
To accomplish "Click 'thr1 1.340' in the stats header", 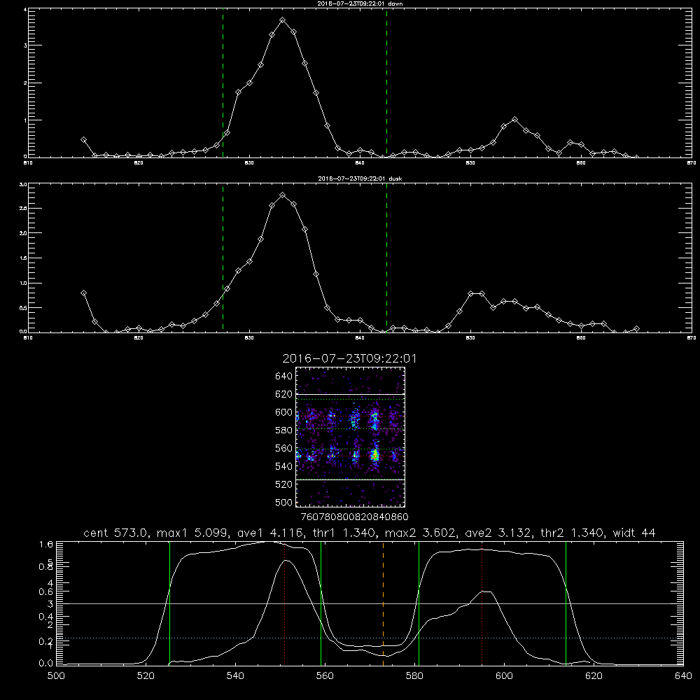I will (343, 533).
